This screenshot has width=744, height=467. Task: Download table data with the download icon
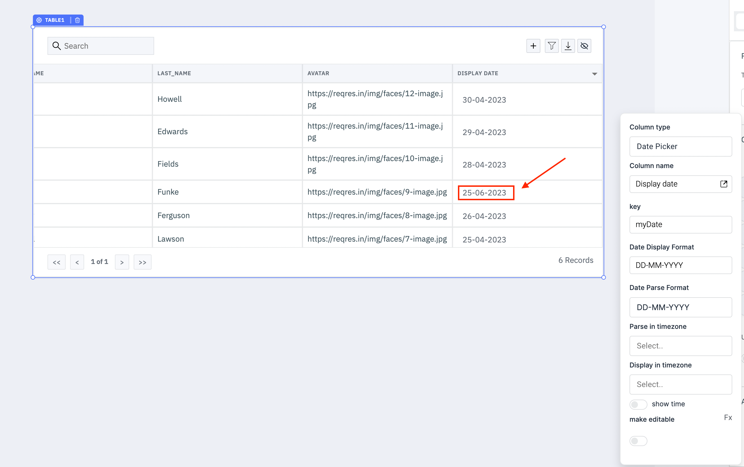(568, 46)
